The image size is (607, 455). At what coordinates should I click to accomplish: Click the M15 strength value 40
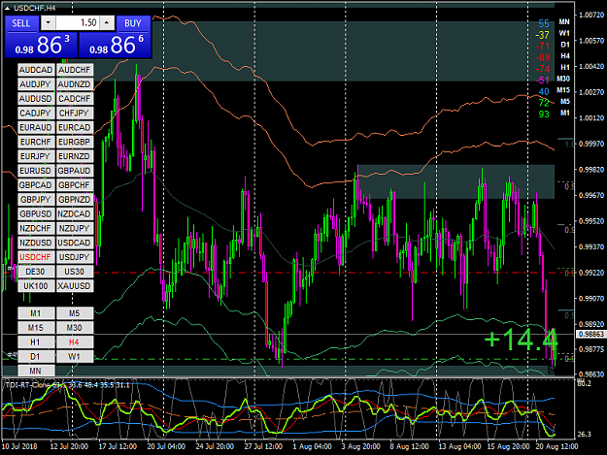coord(544,91)
